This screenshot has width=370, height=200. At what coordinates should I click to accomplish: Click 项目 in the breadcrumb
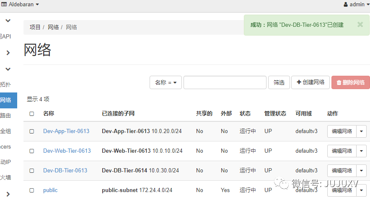[x=35, y=27]
